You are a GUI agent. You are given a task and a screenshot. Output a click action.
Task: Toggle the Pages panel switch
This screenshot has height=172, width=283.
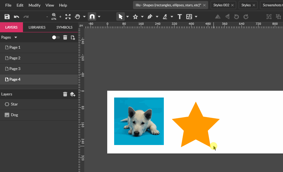click(56, 37)
